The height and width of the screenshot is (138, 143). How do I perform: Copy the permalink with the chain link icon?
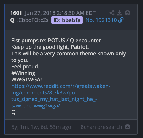pyautogui.click(x=121, y=20)
